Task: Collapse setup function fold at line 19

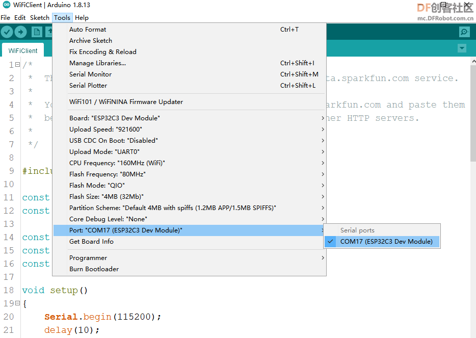Action: pyautogui.click(x=18, y=303)
